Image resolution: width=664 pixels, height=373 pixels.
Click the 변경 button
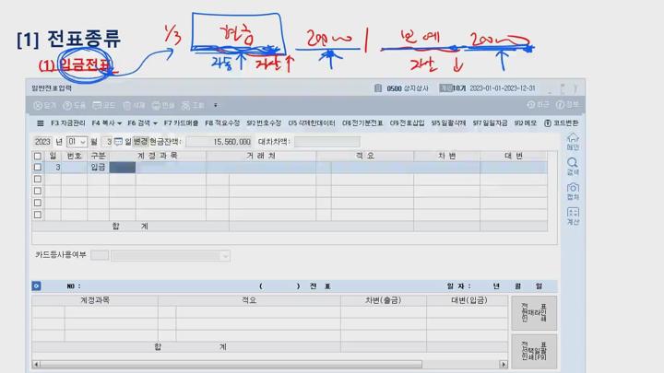[x=140, y=142]
